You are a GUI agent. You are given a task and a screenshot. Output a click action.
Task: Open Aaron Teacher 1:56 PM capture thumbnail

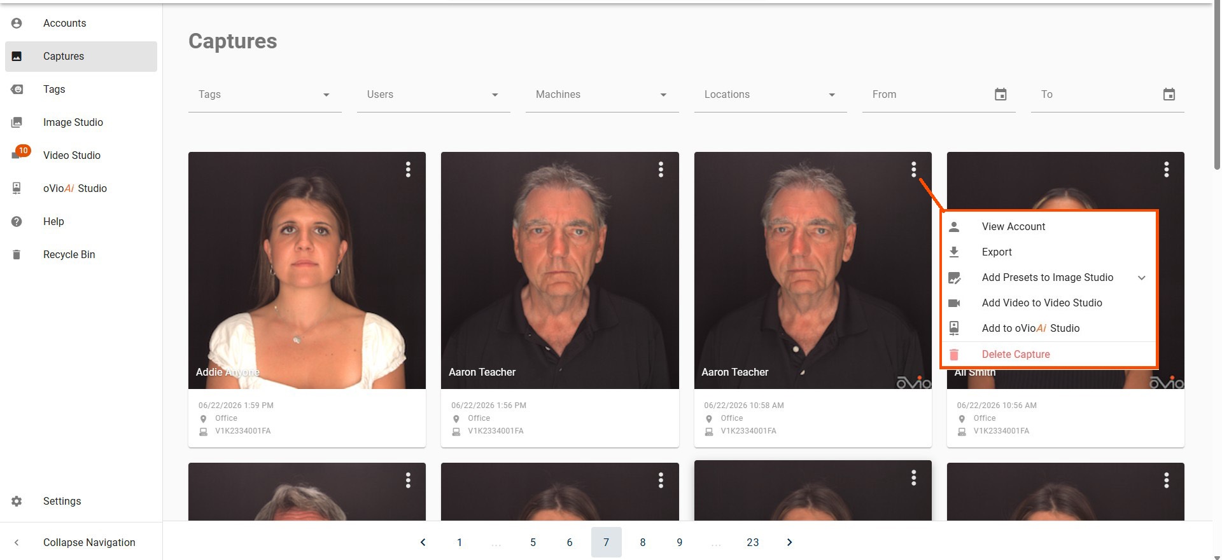point(560,270)
